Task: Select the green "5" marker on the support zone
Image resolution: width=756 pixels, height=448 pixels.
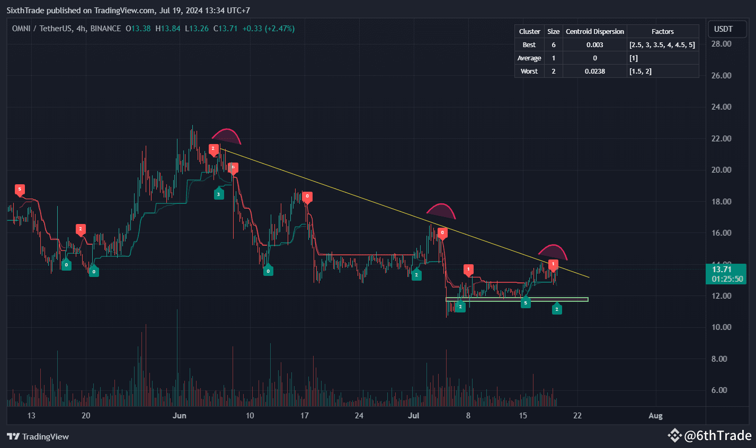Action: [x=526, y=303]
